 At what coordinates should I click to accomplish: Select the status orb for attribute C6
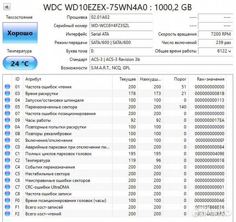point(7,180)
